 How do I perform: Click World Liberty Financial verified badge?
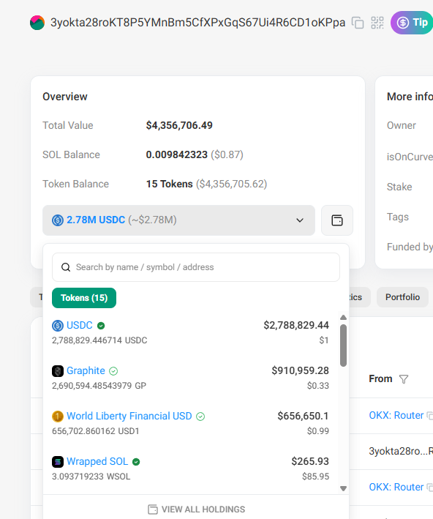tap(200, 417)
